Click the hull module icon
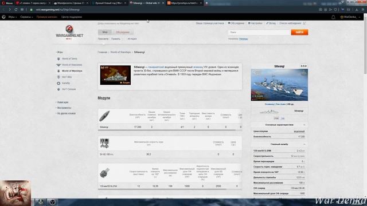Screen dimensions: 367x206 (x=104, y=116)
